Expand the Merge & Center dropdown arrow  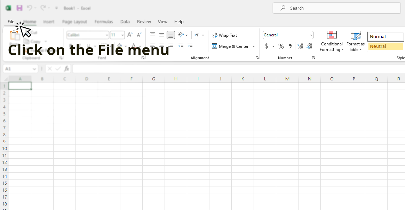coord(254,46)
